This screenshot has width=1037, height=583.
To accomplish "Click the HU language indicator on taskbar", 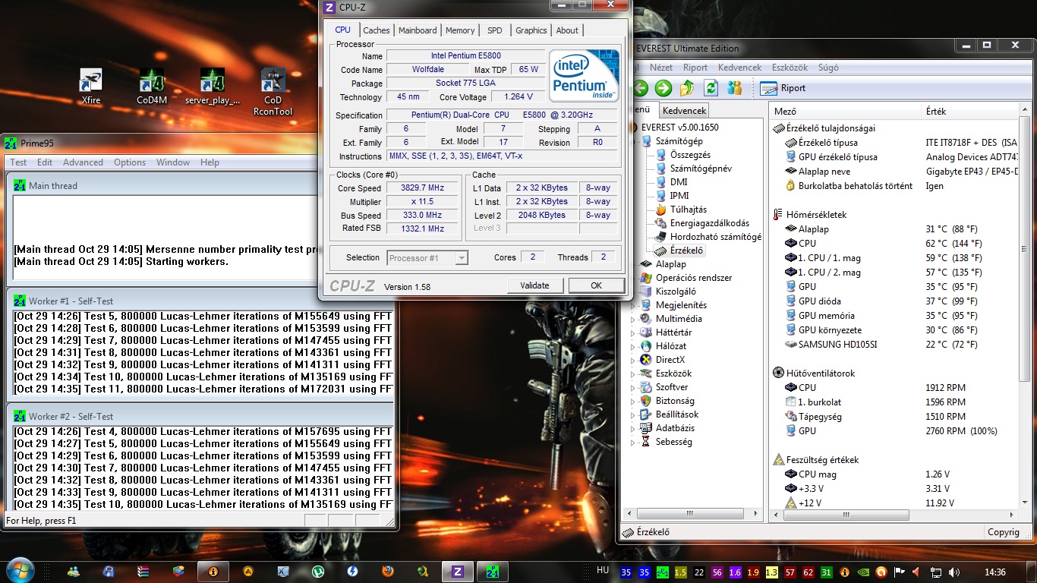I will (602, 570).
